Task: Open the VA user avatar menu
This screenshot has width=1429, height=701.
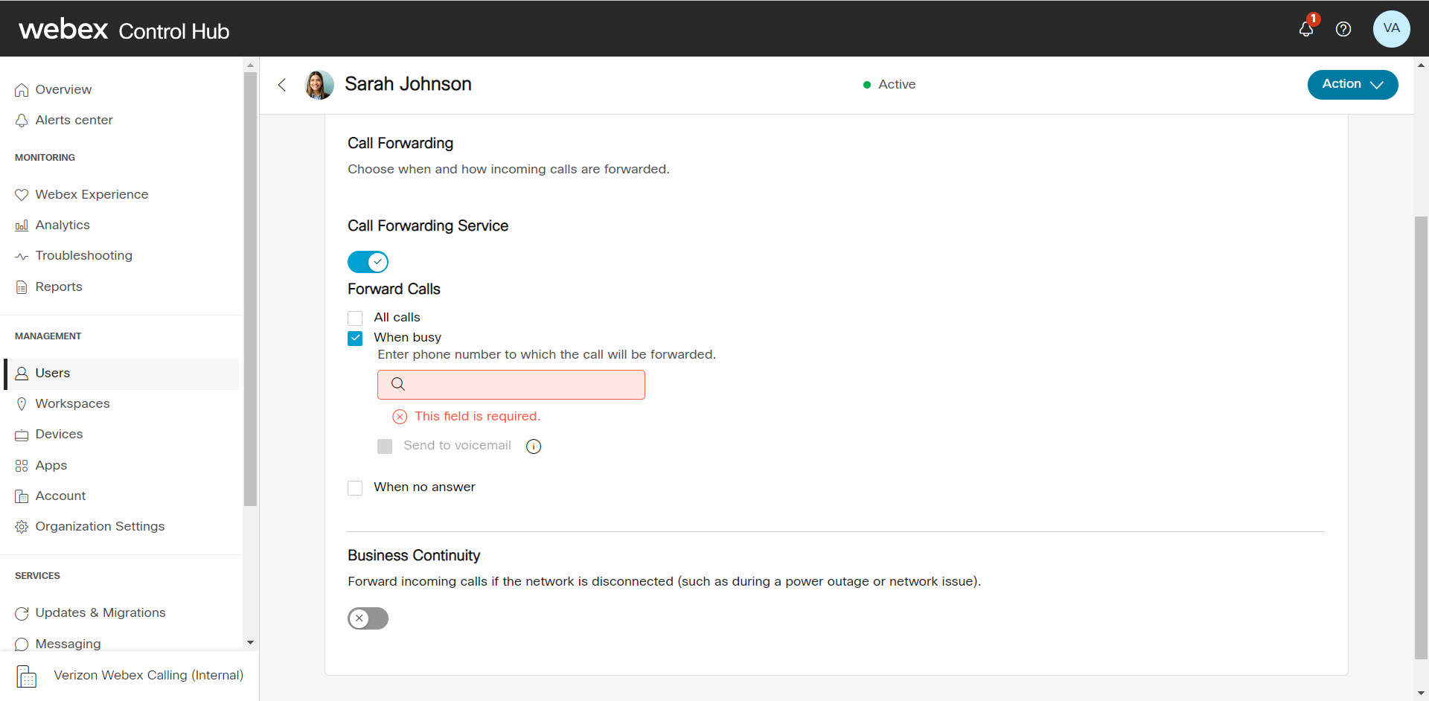Action: click(1391, 29)
